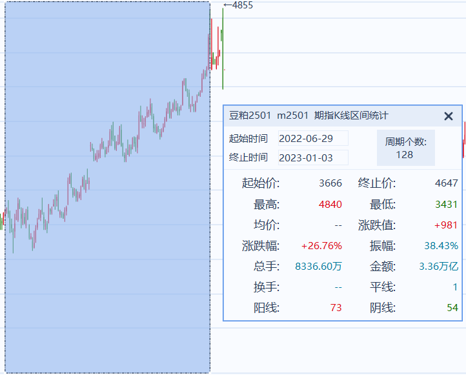This screenshot has width=466, height=375.
Task: Click the 阳线 count 73
Action: [336, 308]
